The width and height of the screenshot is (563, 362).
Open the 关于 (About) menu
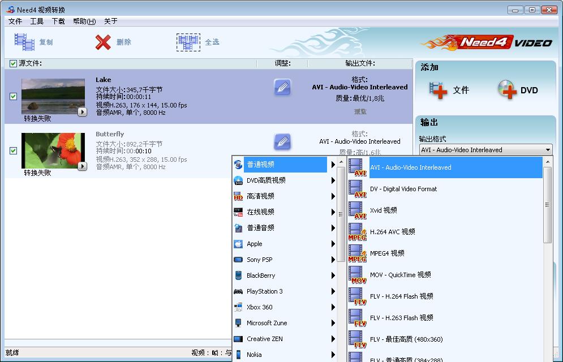click(110, 21)
